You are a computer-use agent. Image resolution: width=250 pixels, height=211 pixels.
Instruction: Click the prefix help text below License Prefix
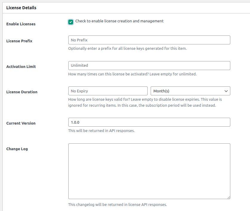point(127,48)
